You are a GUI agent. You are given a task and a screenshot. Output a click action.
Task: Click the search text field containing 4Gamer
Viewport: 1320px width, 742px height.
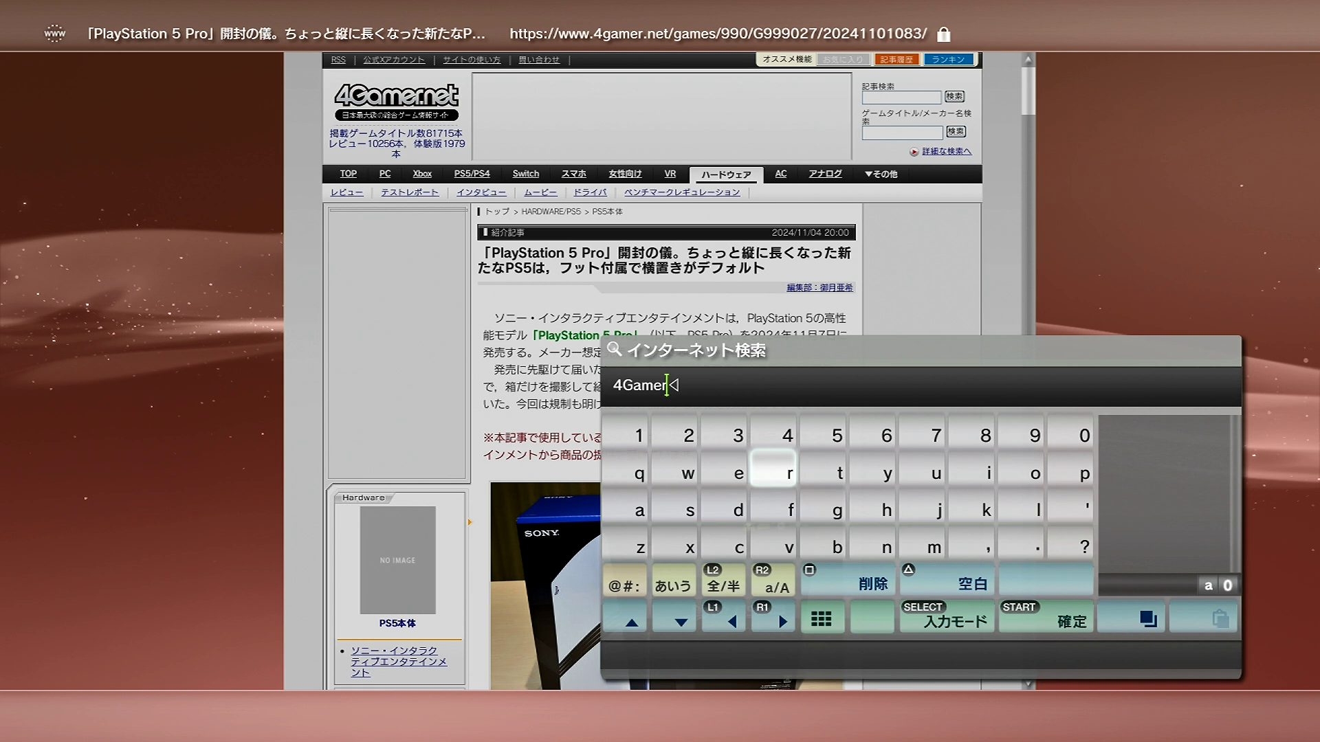coord(921,385)
